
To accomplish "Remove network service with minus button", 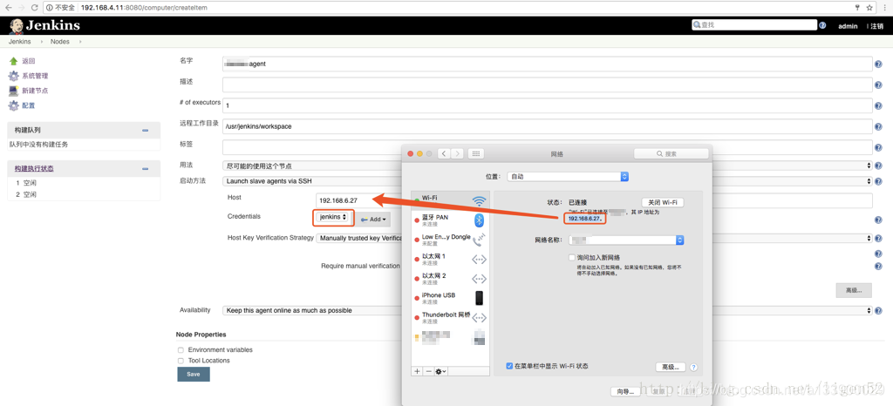I will coord(428,371).
